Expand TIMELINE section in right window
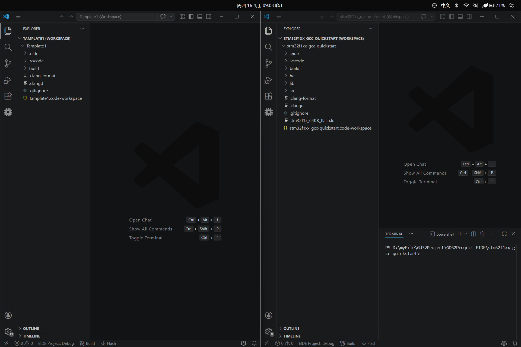The image size is (521, 347). coord(292,336)
